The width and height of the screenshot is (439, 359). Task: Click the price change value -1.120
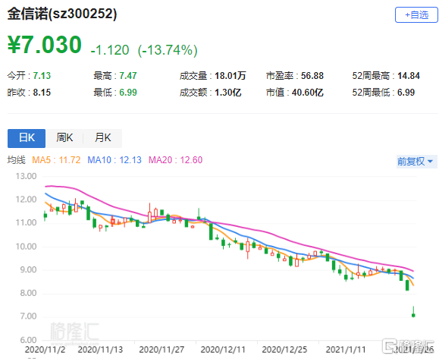pyautogui.click(x=110, y=50)
